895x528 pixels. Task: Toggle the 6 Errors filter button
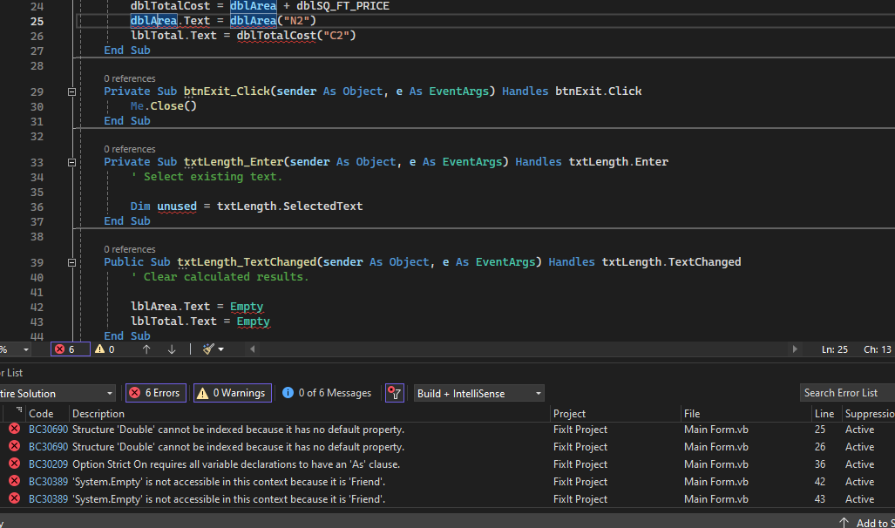(x=155, y=393)
